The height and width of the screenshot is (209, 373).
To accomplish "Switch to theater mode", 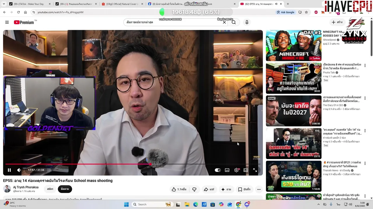I will [x=246, y=170].
